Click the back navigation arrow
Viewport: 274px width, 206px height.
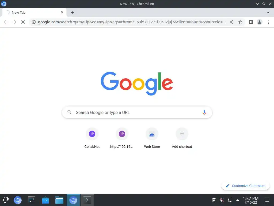(x=6, y=22)
